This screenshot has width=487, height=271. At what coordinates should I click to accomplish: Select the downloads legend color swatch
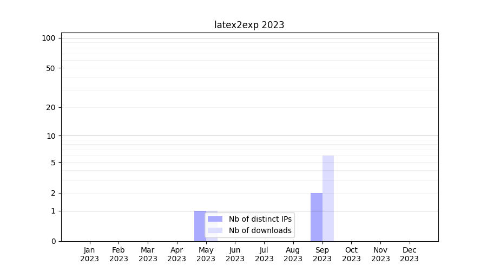click(x=215, y=230)
